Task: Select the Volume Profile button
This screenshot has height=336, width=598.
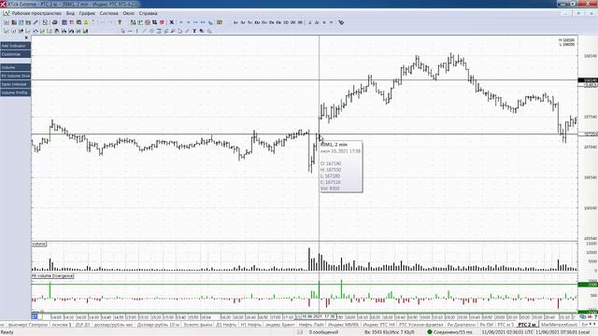Action: 15,92
